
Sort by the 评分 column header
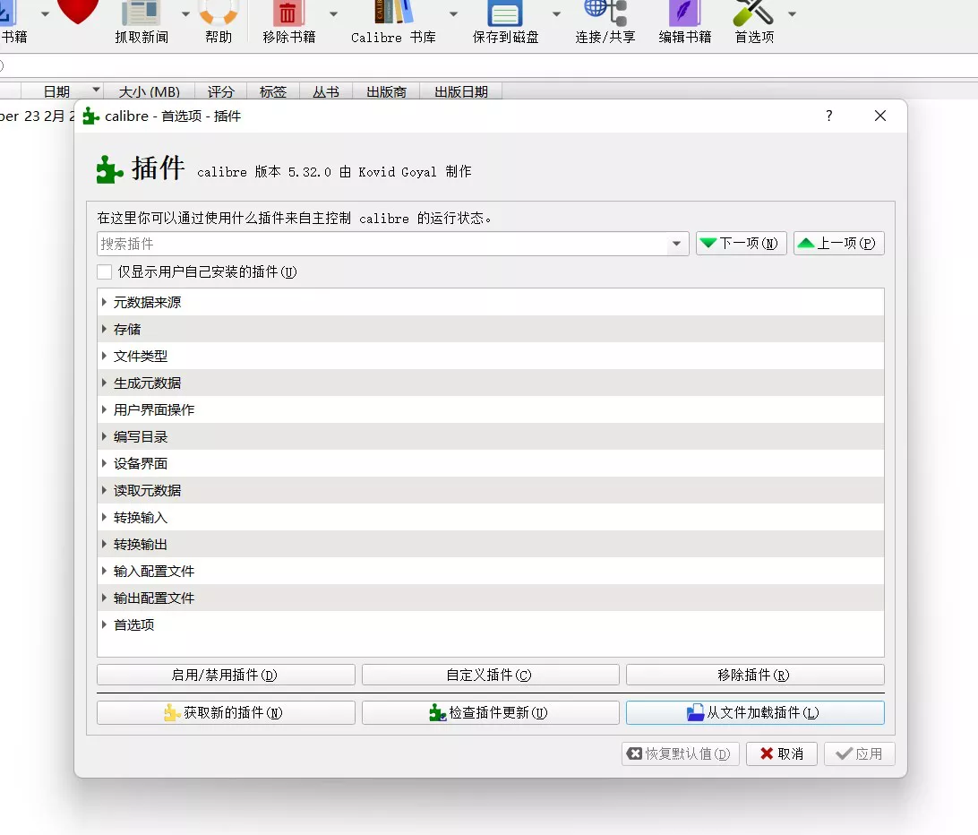coord(221,91)
